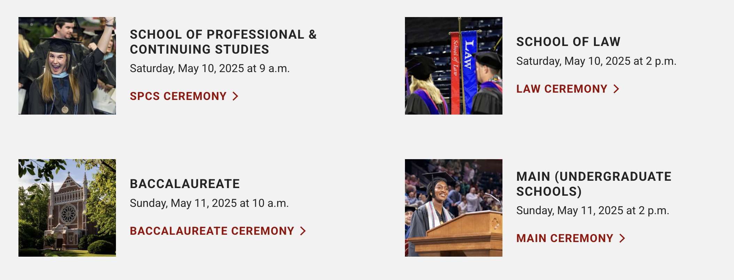Select the Sunday 2 p.m. date text
The width and height of the screenshot is (734, 280).
(x=593, y=210)
